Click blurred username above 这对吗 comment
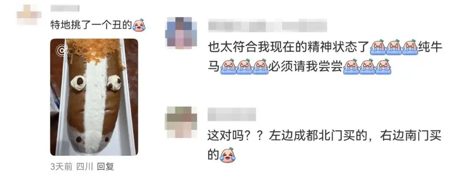Viewport: 454px width, 181px height. tap(232, 114)
